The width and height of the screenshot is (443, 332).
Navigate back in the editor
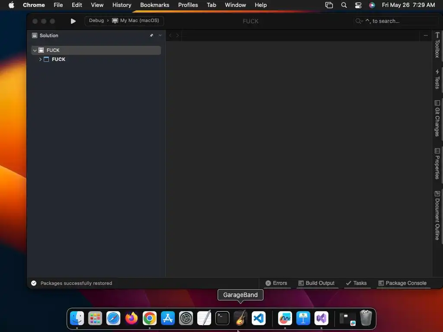(x=170, y=35)
